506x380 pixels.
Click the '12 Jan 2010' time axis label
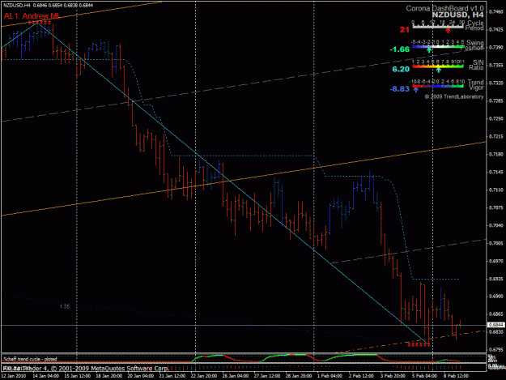tap(14, 376)
